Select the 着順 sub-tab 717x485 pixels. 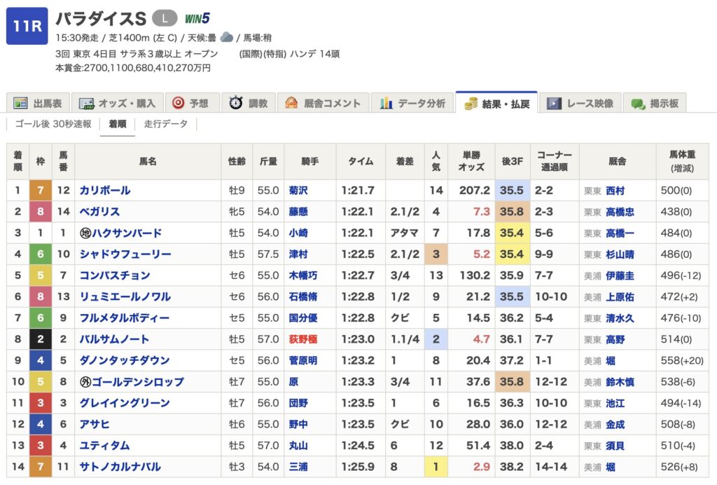pos(118,124)
